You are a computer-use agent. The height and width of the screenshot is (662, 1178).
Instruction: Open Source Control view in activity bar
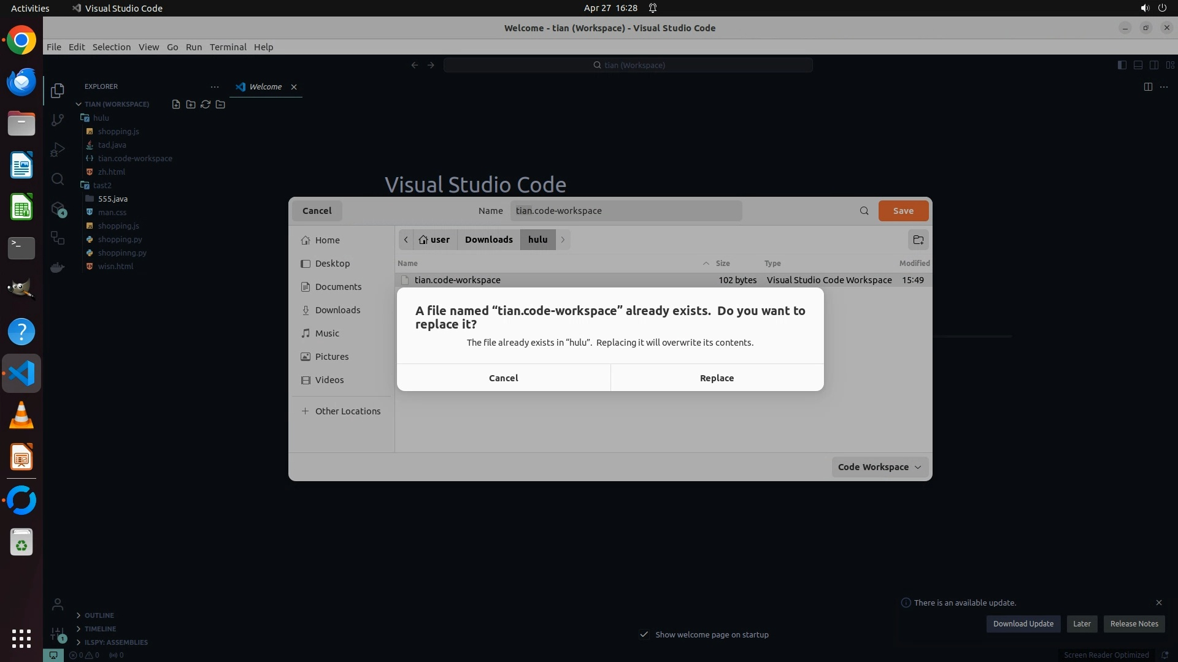tap(58, 120)
